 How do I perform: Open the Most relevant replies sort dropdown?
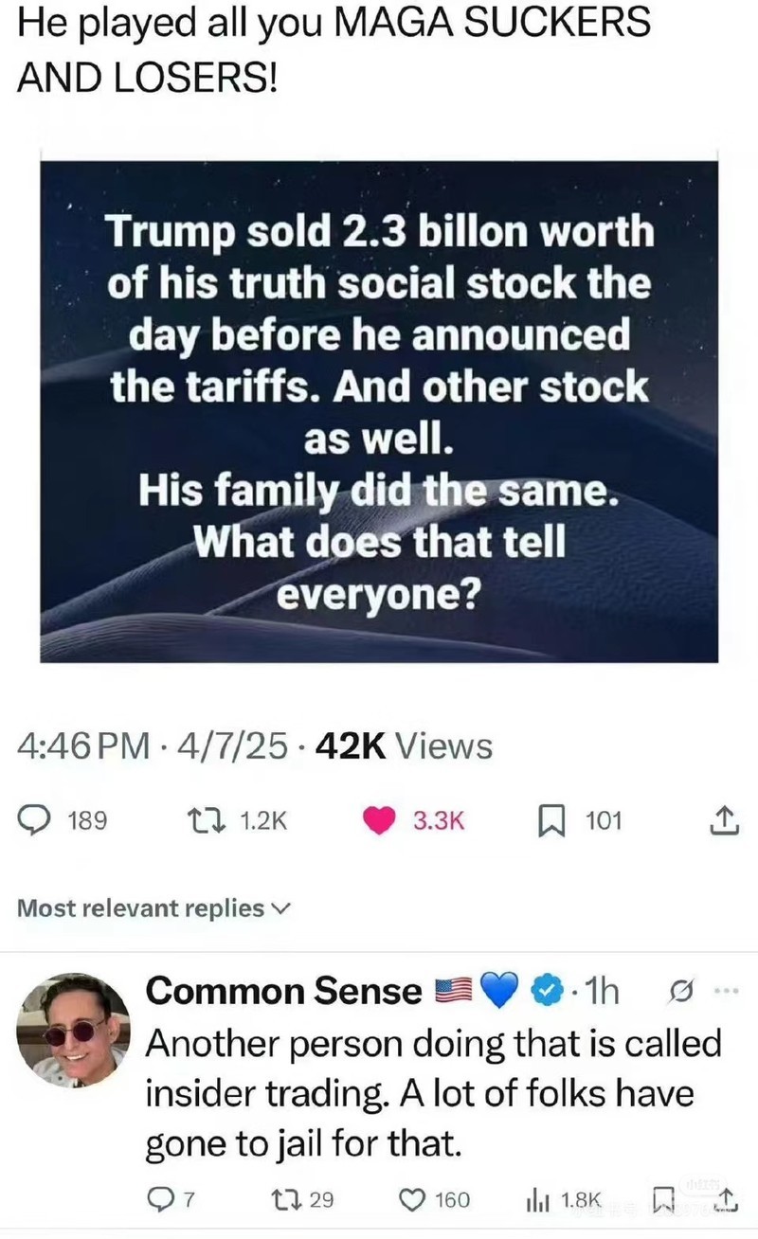[152, 908]
